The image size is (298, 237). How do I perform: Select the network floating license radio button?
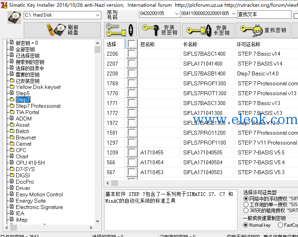(246, 198)
